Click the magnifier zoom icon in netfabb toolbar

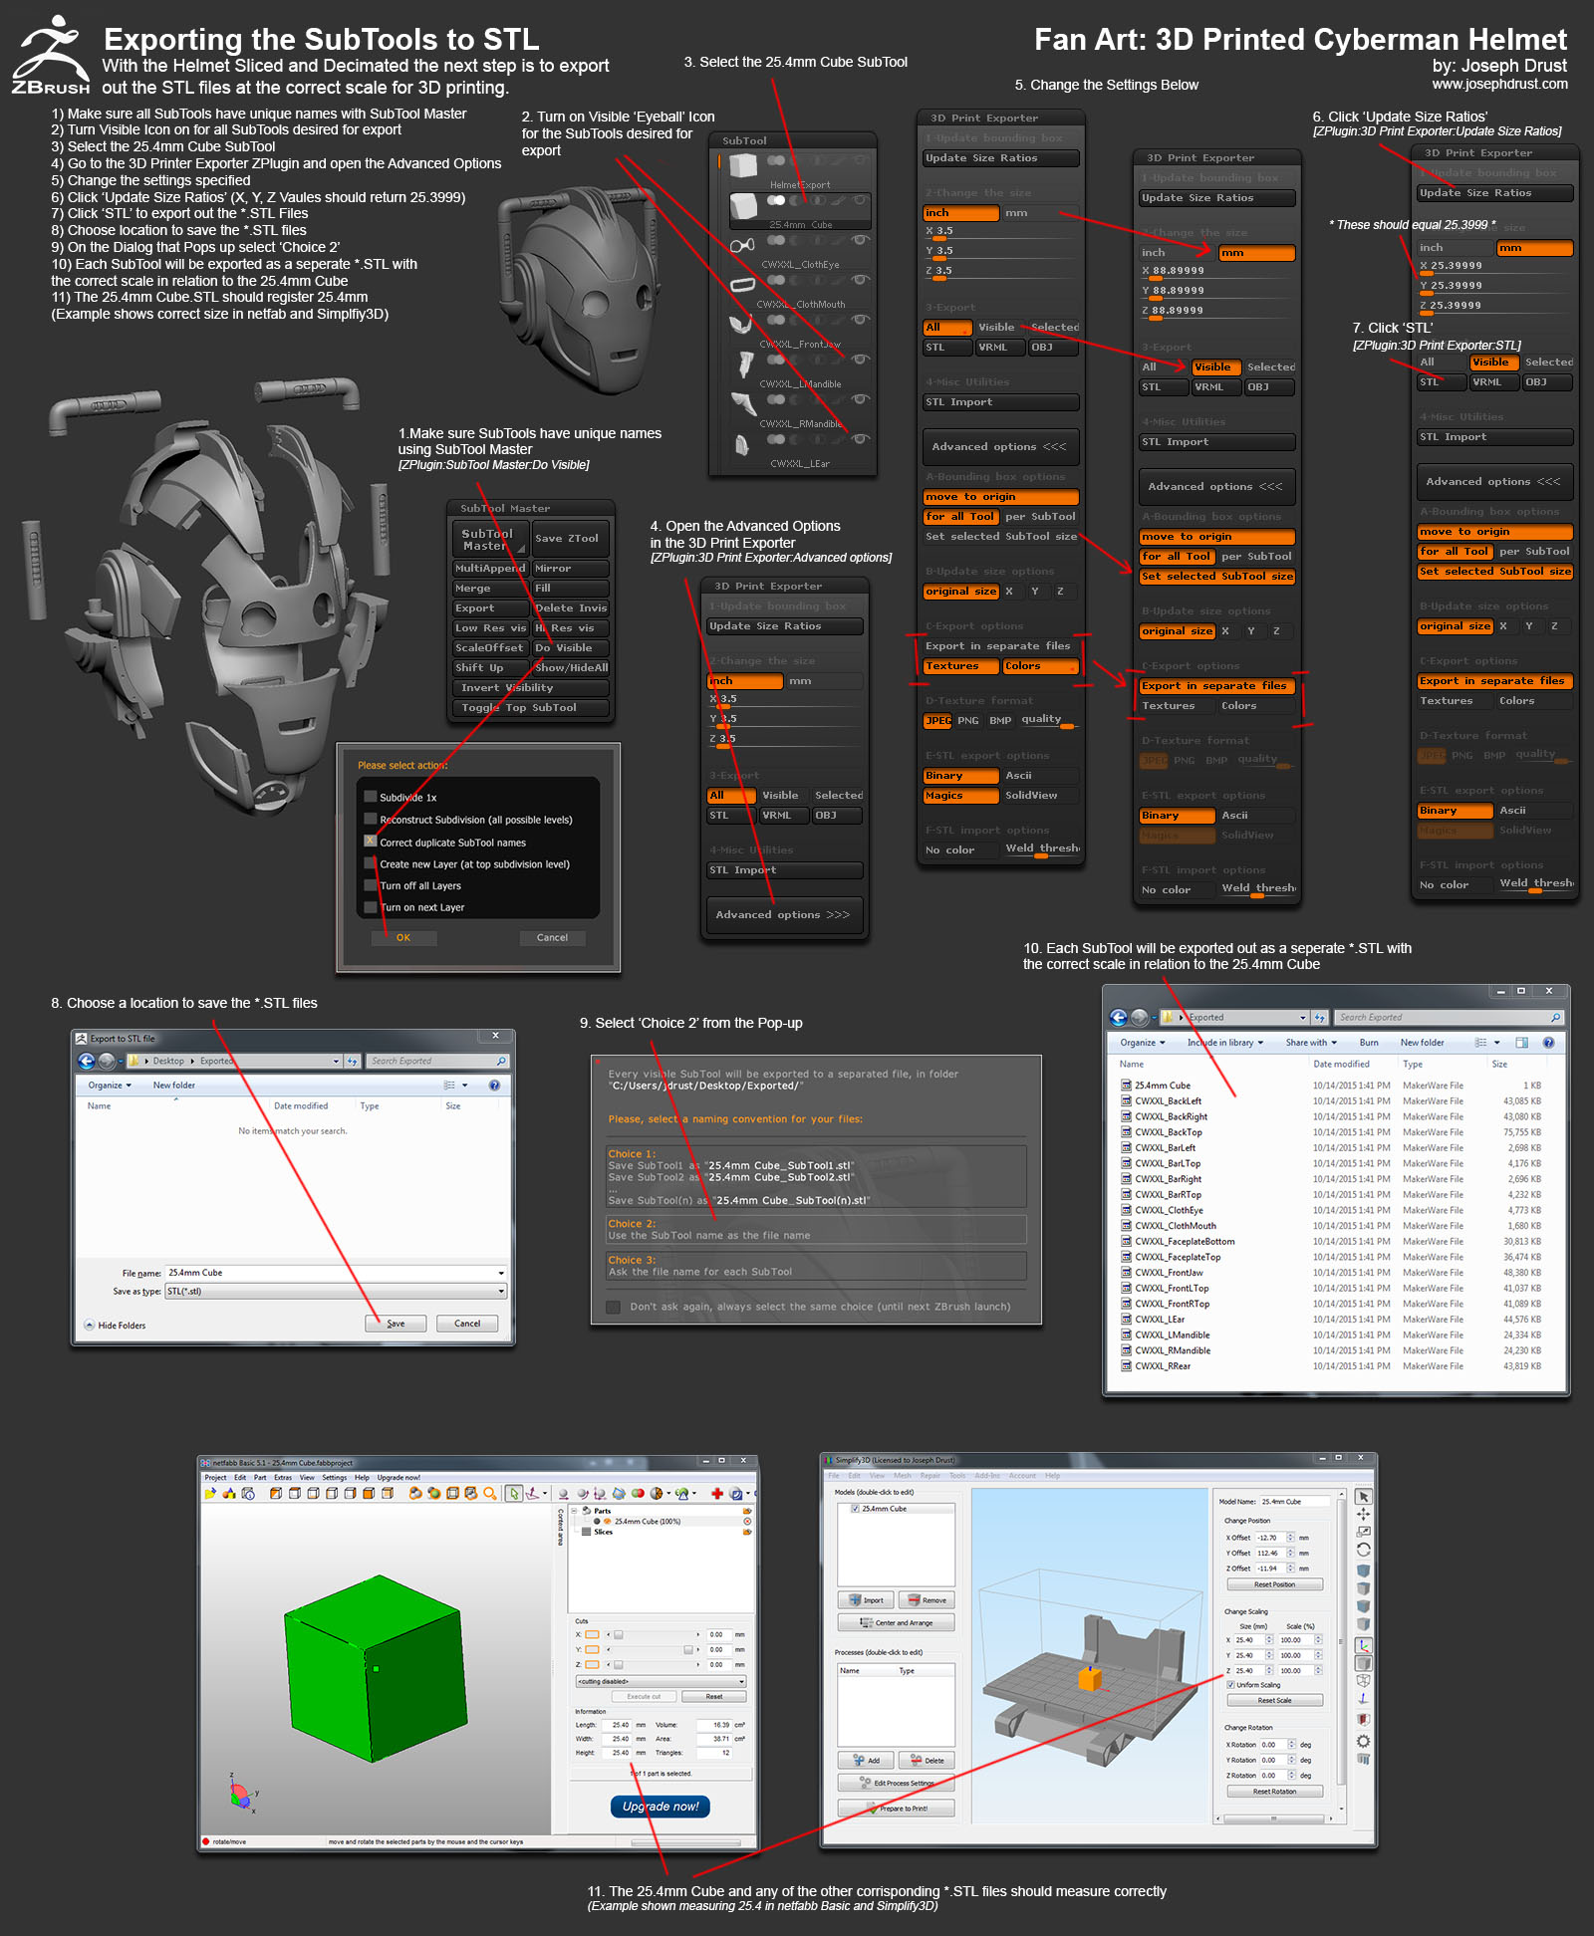489,1493
